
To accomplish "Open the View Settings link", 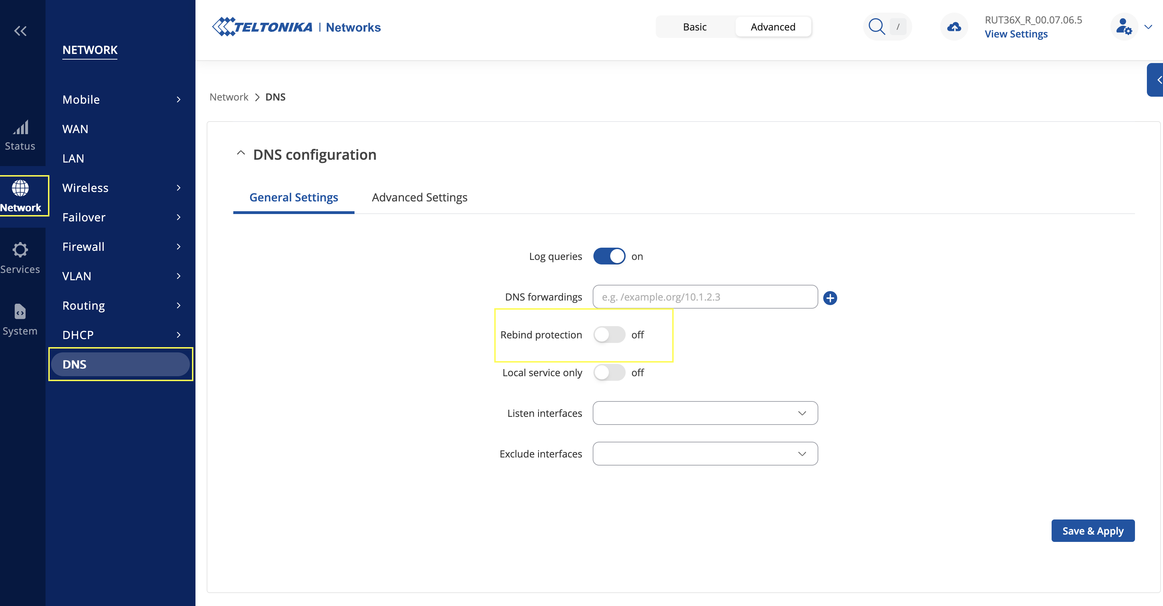I will 1016,34.
